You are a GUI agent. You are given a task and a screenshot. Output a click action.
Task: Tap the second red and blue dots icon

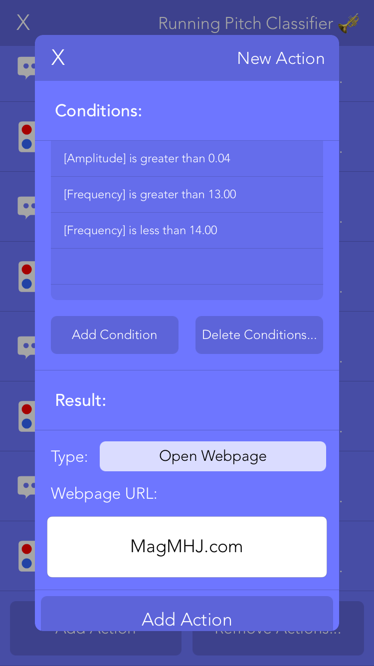click(x=26, y=277)
